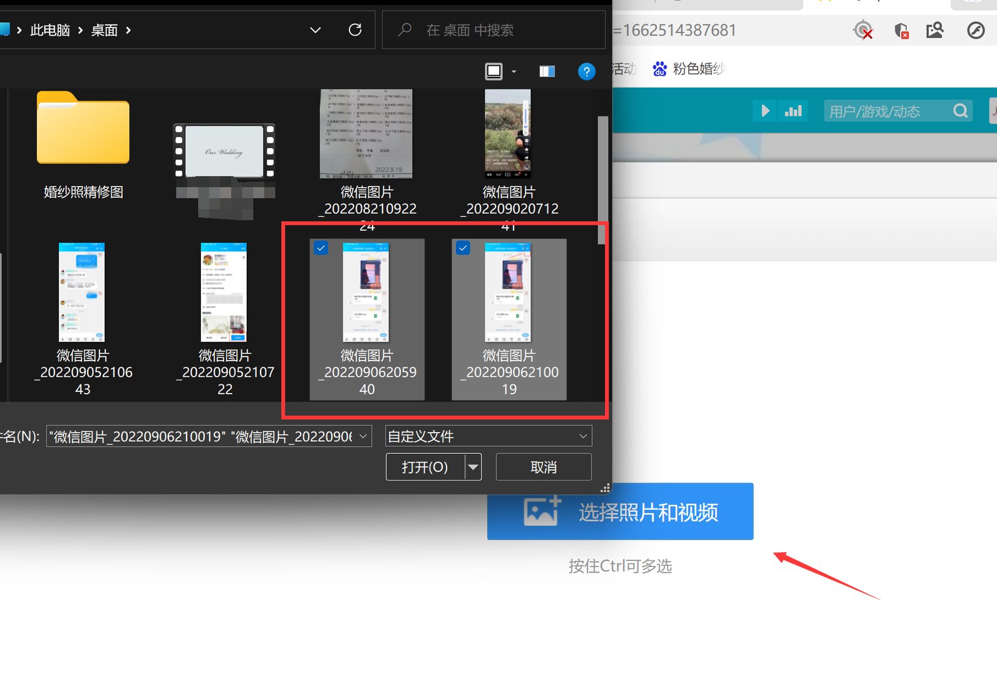This screenshot has width=997, height=676.
Task: Click the search magnifier in 用户/游戏/动态 box
Action: (x=960, y=111)
